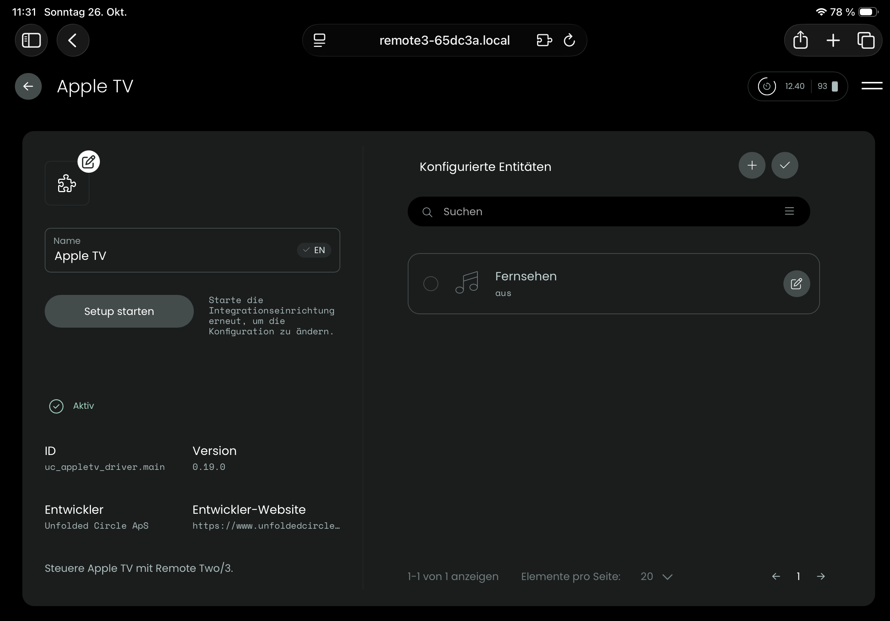Select the Fernsehen entity radio circle
This screenshot has height=621, width=890.
[x=431, y=284]
